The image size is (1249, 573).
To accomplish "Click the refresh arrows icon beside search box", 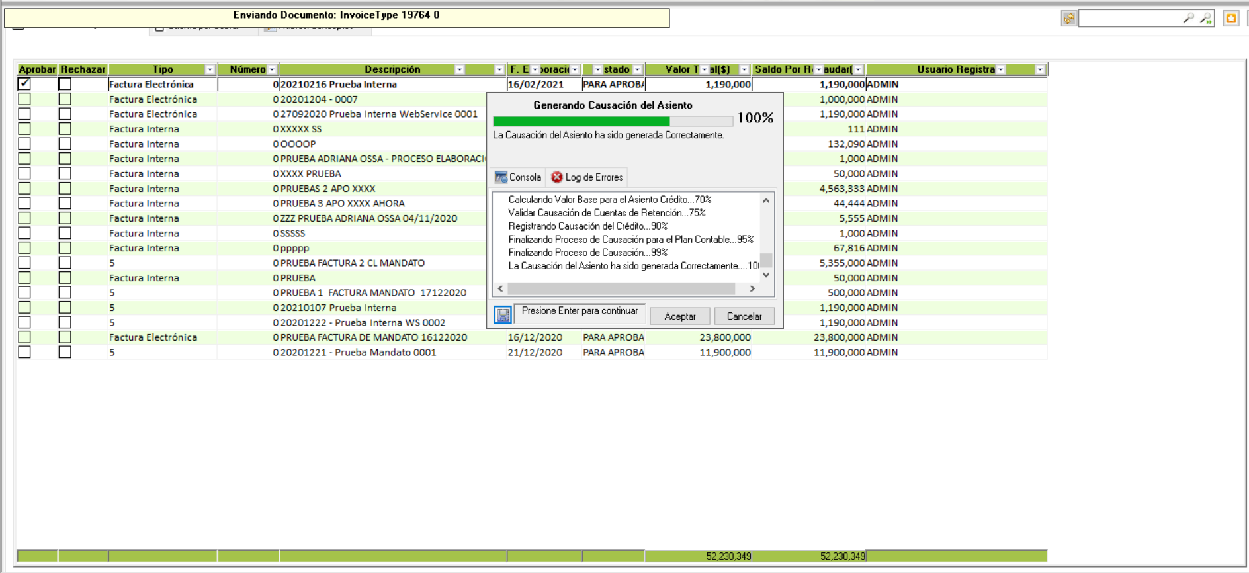I will tap(1068, 19).
